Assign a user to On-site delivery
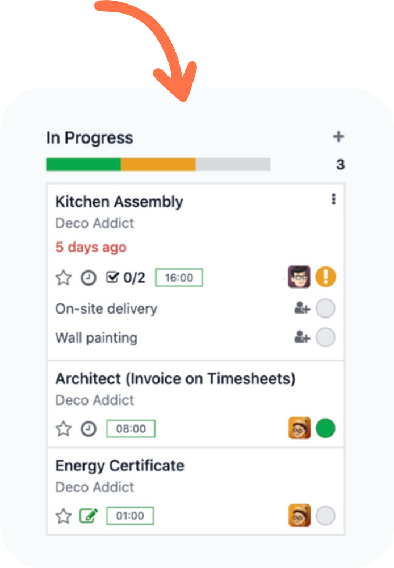Viewport: 394px width, 568px height. pos(301,308)
